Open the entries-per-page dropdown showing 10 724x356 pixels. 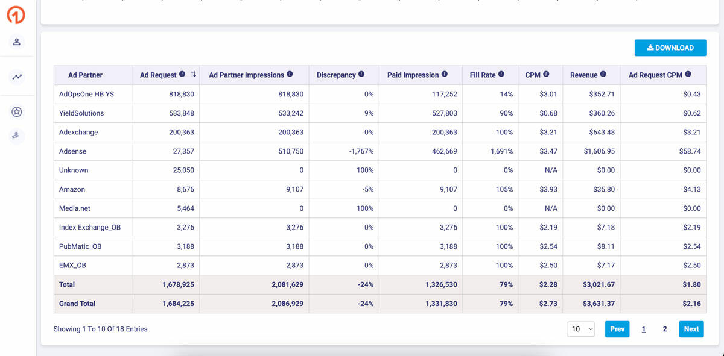coord(581,329)
